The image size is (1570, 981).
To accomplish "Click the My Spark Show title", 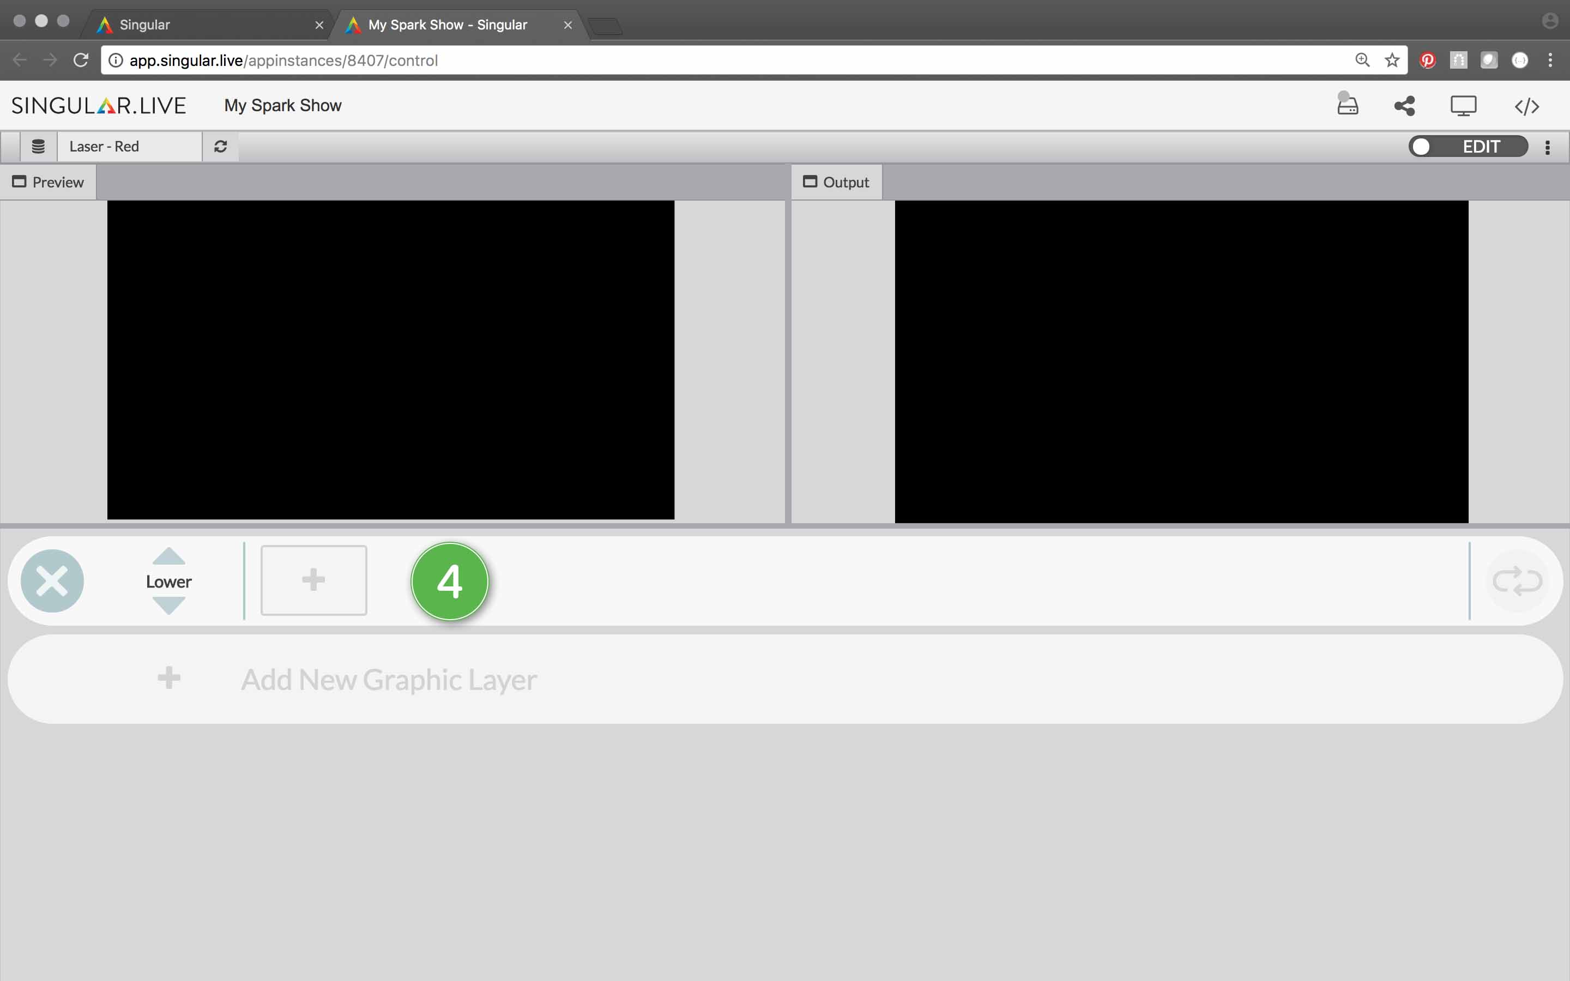I will click(283, 106).
